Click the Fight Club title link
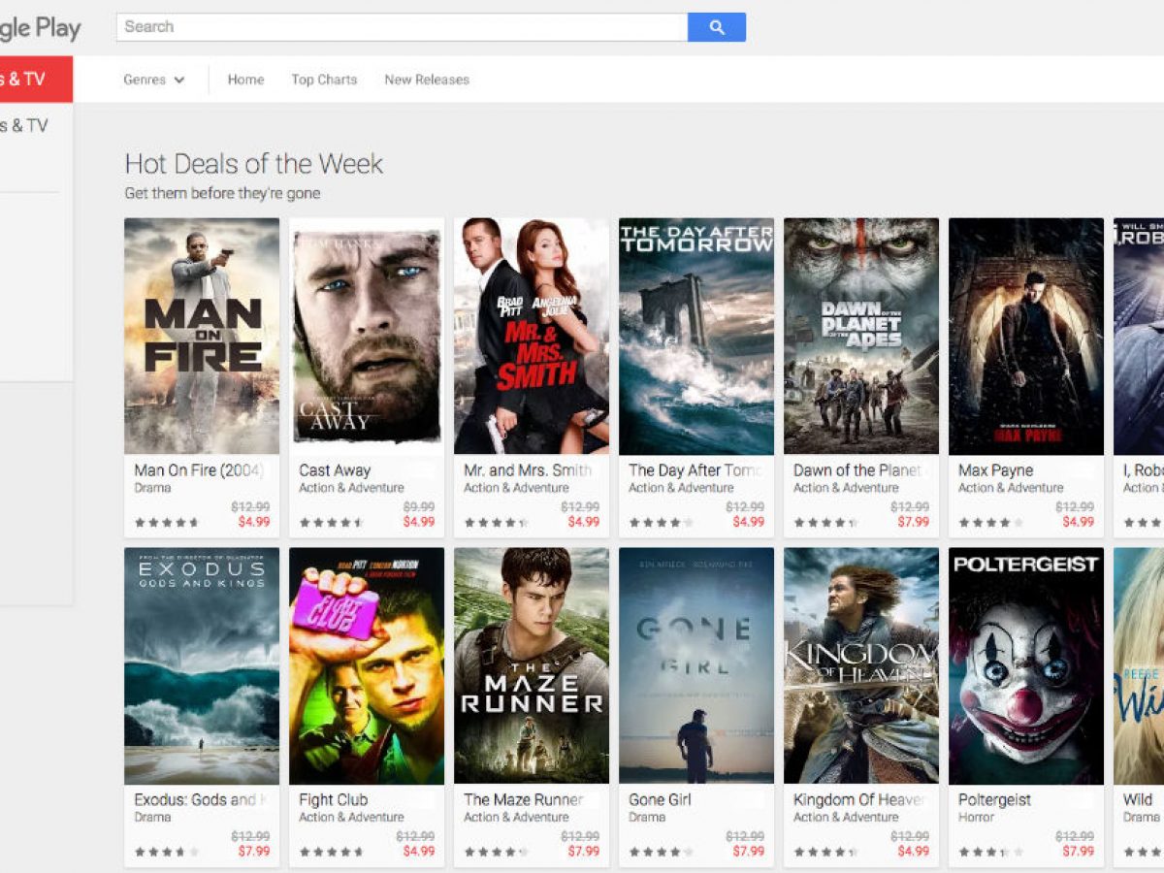The image size is (1164, 873). pyautogui.click(x=333, y=800)
